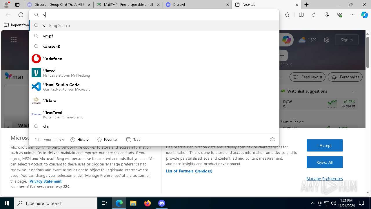371x209 pixels.
Task: Select the Visual Studio Code suggestion
Action: click(154, 87)
